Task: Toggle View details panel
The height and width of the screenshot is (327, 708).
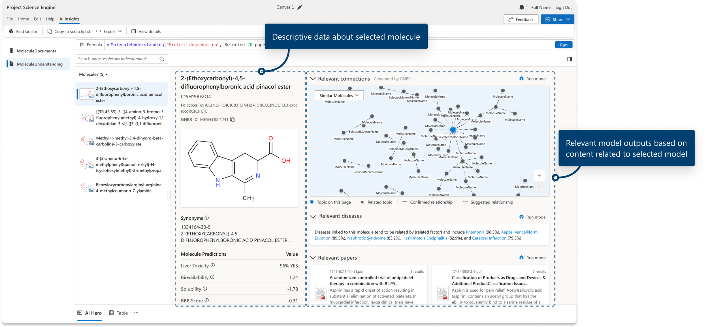Action: [x=146, y=31]
